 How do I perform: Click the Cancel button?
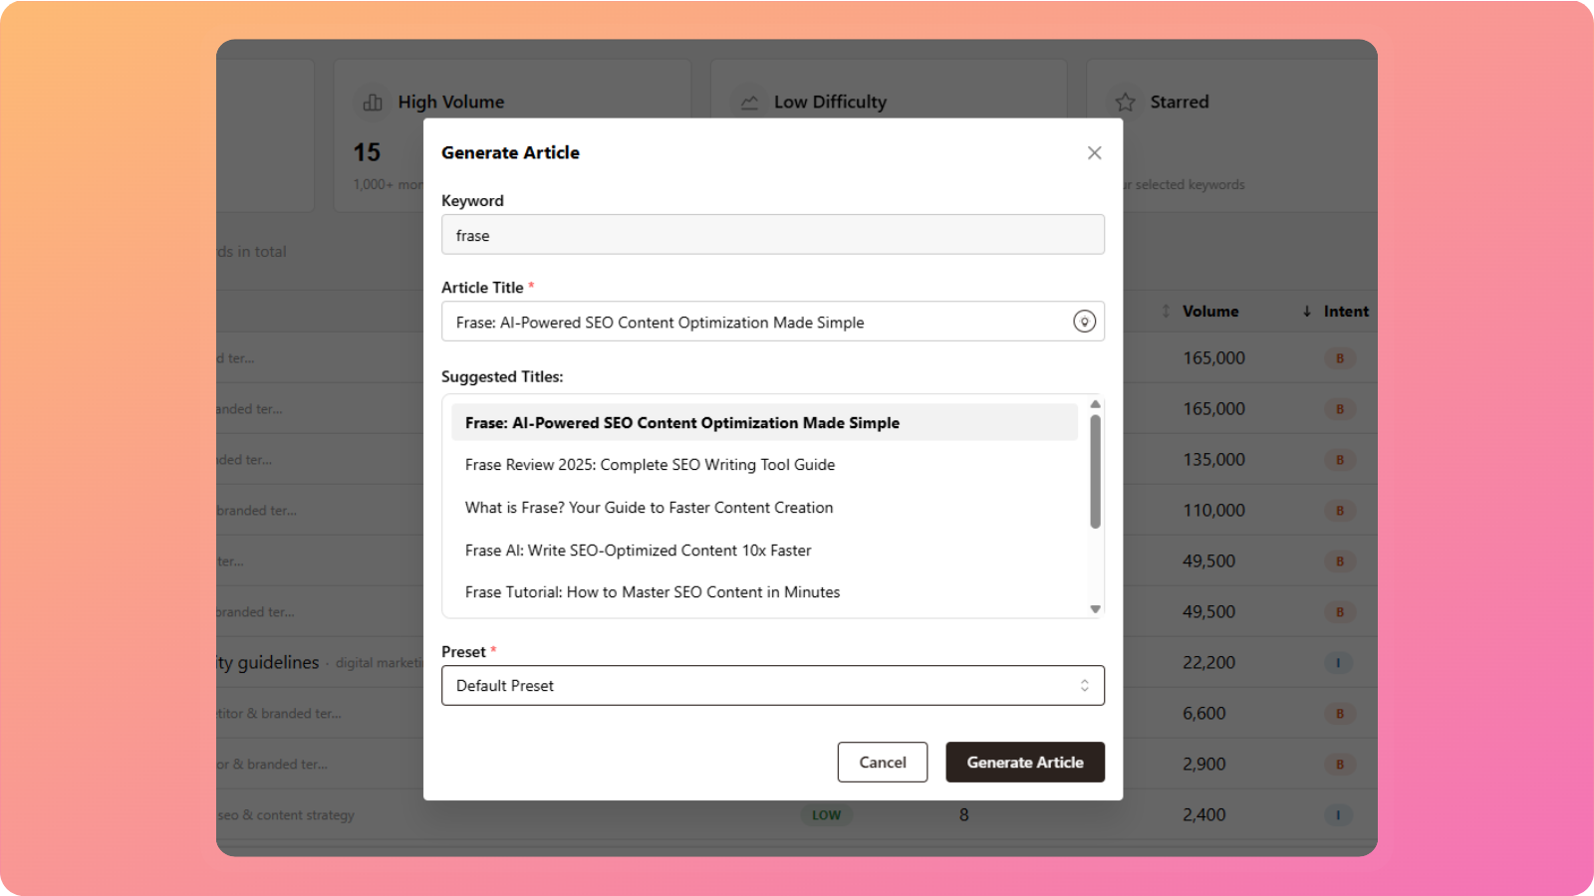(882, 763)
